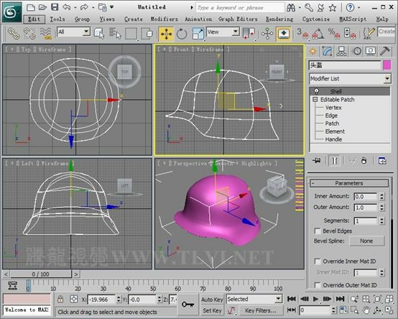This screenshot has height=319, width=398.
Task: Switch to the Modify panel tab
Action: [327, 51]
